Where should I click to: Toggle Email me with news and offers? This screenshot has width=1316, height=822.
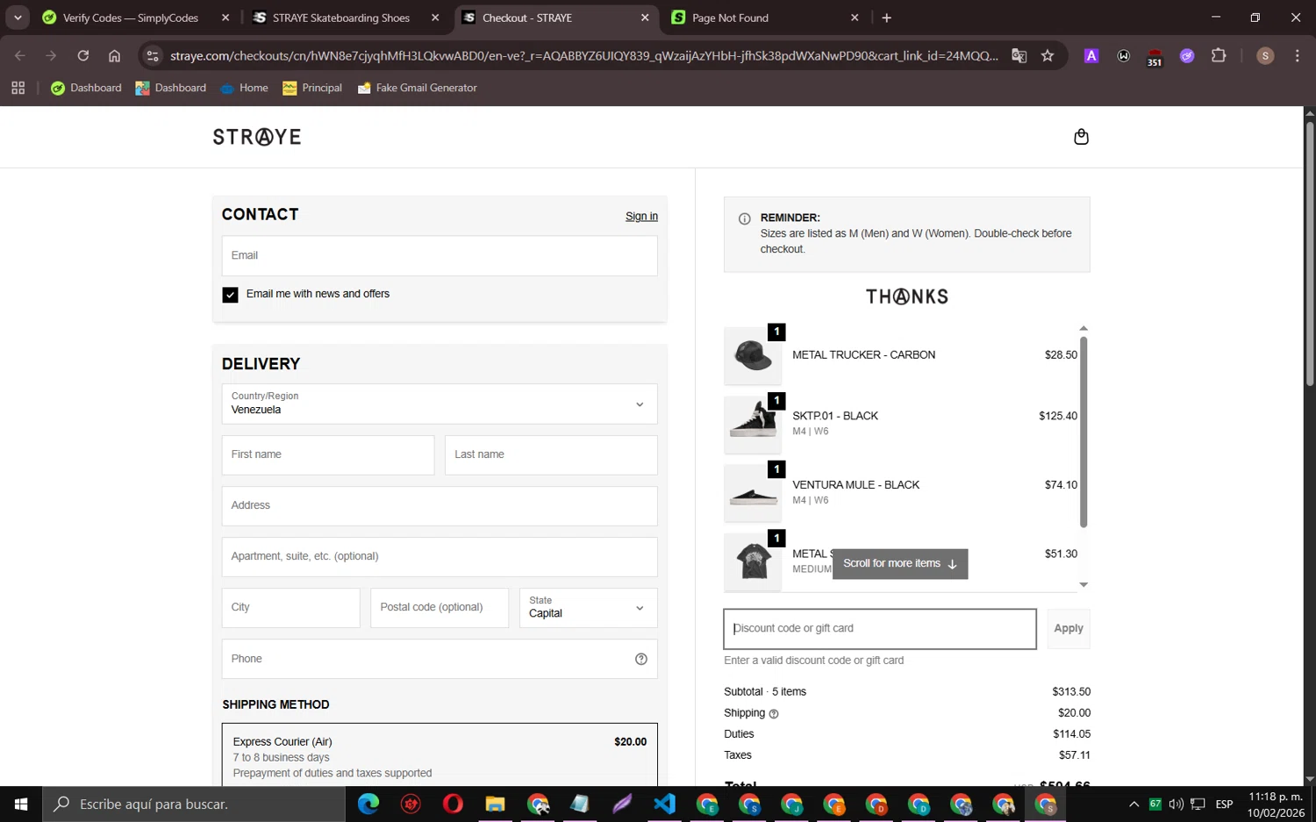[230, 295]
